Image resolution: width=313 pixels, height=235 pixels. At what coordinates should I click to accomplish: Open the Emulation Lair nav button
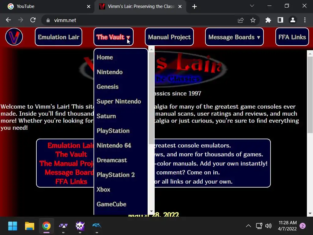pos(58,37)
